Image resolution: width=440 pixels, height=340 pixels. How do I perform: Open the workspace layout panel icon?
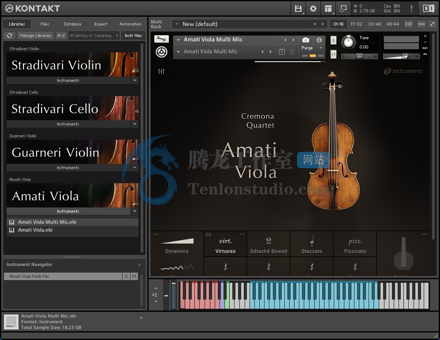click(x=328, y=9)
